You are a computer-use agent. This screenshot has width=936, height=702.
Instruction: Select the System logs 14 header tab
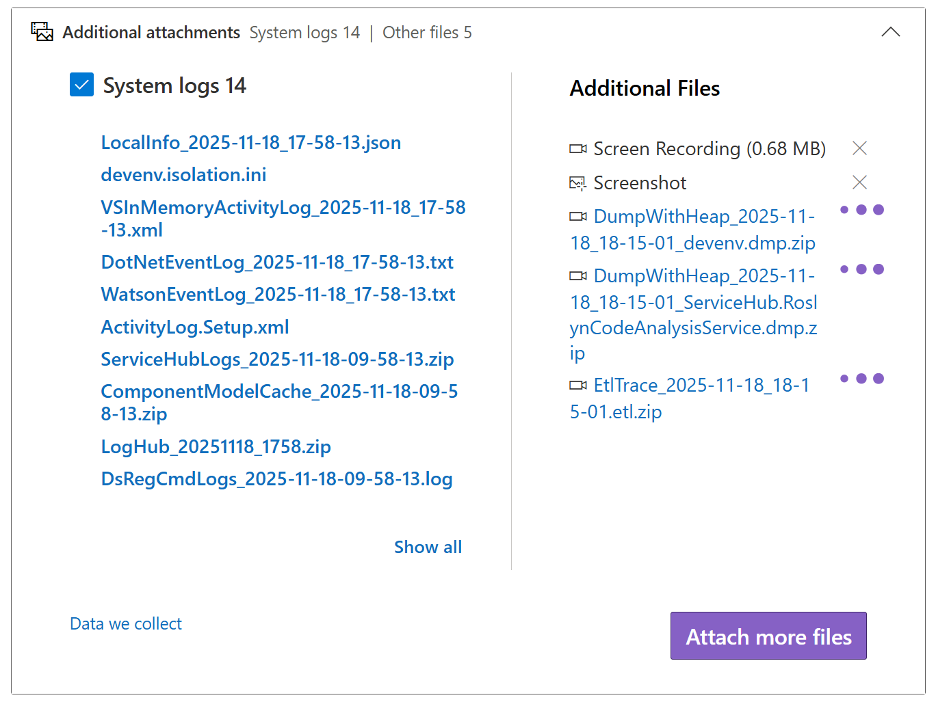click(x=304, y=32)
